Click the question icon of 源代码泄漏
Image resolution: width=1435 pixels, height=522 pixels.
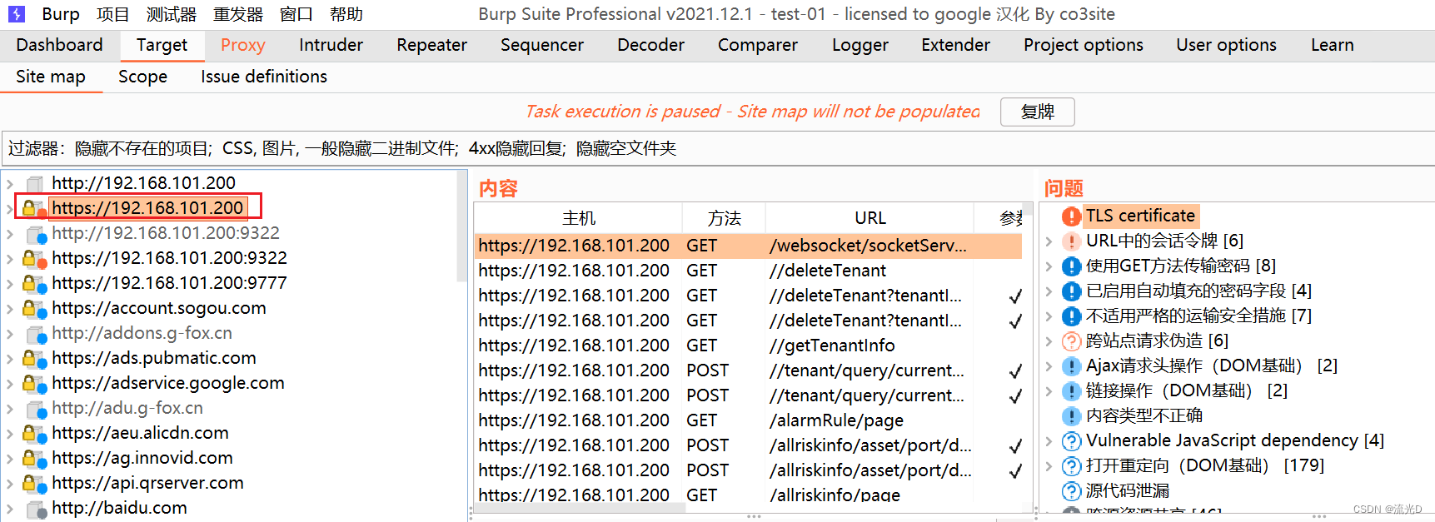pos(1071,491)
